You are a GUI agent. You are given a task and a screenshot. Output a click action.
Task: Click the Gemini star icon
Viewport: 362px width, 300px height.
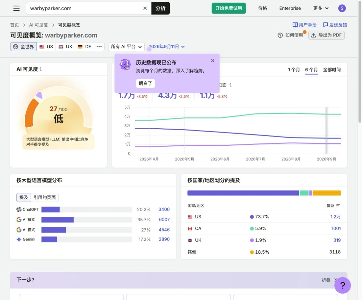point(19,240)
